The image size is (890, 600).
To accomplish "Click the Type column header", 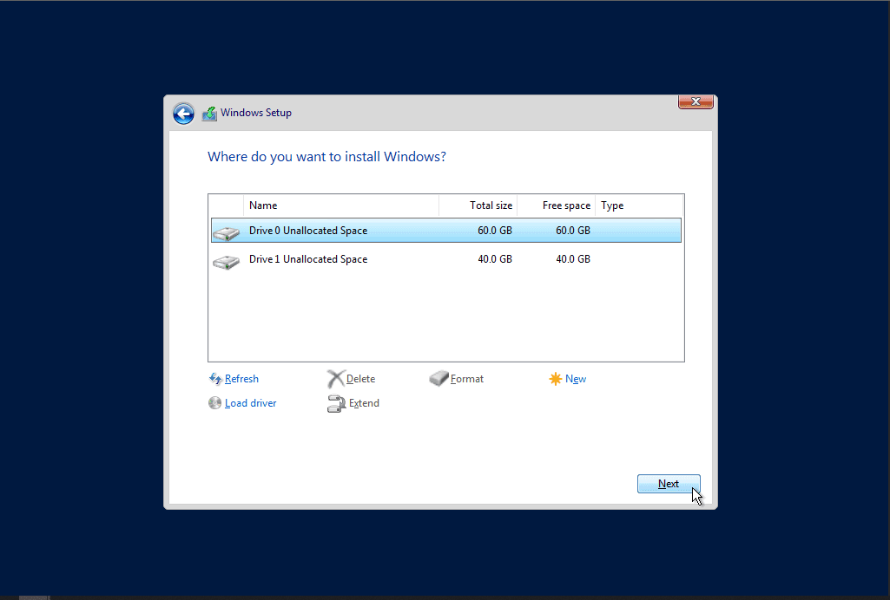I will (611, 205).
